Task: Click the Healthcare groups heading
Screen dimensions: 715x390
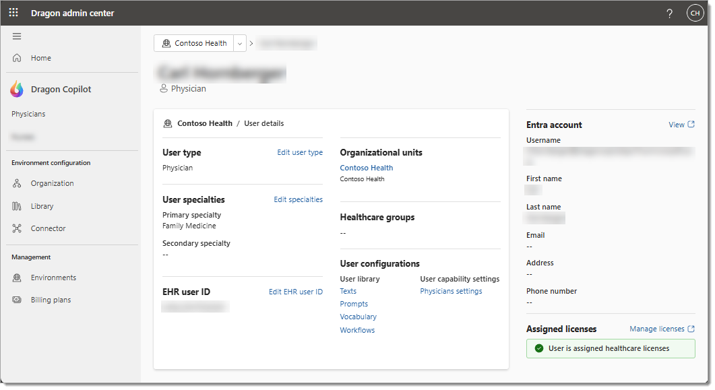Action: click(x=377, y=218)
